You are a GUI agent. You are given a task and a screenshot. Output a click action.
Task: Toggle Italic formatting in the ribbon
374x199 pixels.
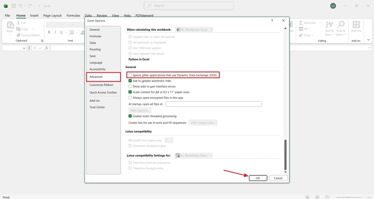[55, 32]
